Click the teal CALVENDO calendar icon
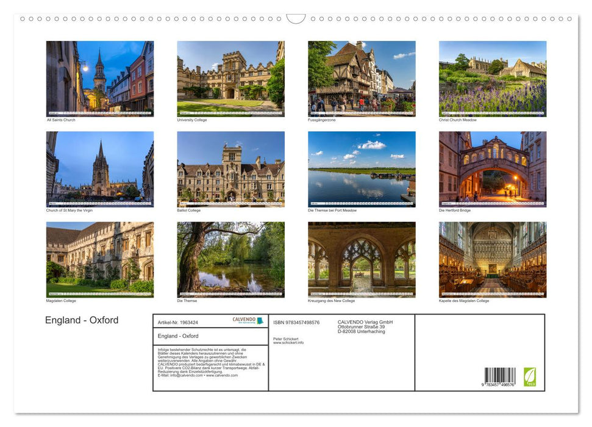Viewport: 592px width, 427px height. click(x=261, y=320)
